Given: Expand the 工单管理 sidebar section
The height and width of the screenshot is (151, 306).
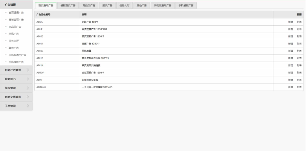Looking at the screenshot, I should [16, 106].
